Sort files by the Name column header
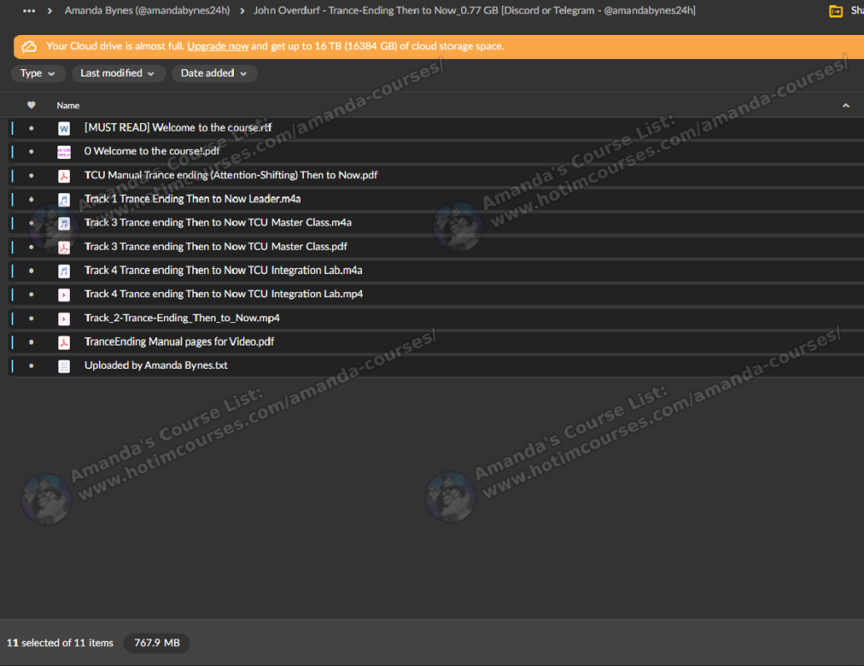 tap(68, 106)
